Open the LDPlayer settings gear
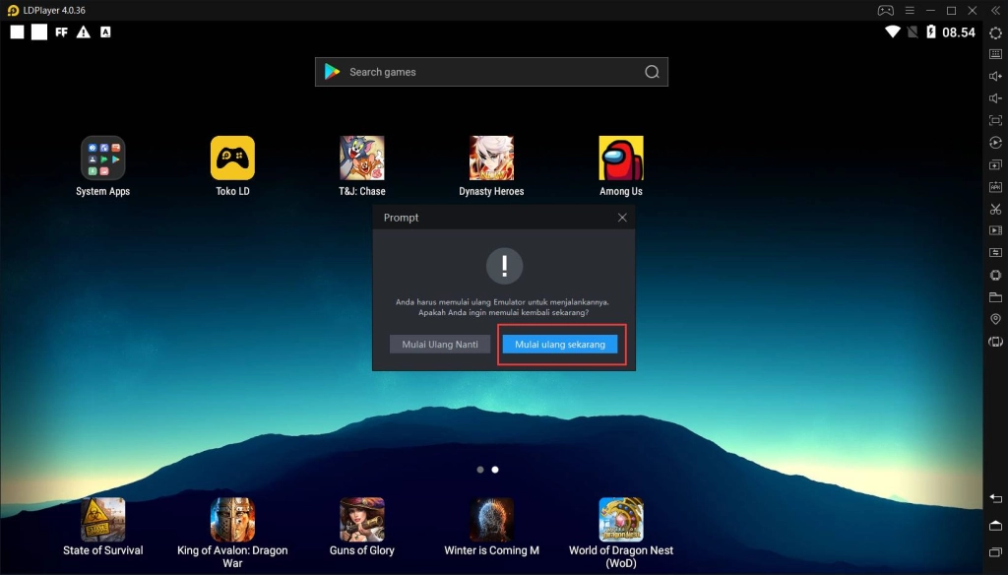Image resolution: width=1008 pixels, height=575 pixels. pos(995,32)
